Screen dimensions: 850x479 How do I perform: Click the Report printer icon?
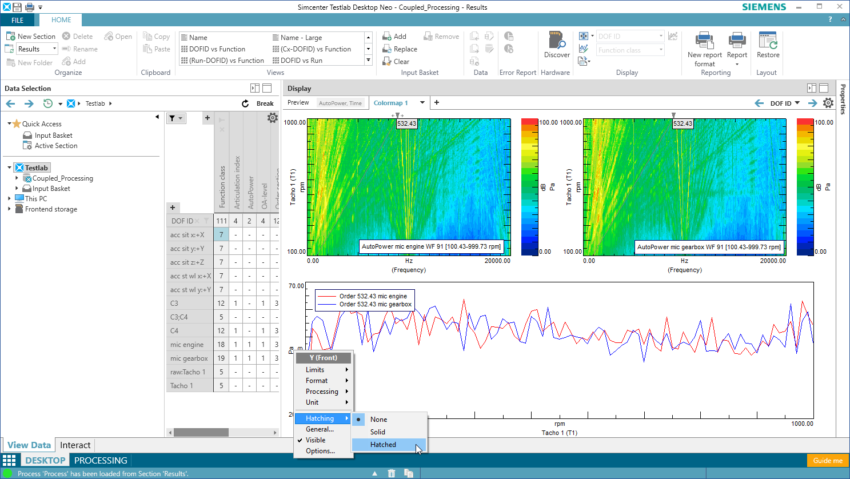click(737, 41)
